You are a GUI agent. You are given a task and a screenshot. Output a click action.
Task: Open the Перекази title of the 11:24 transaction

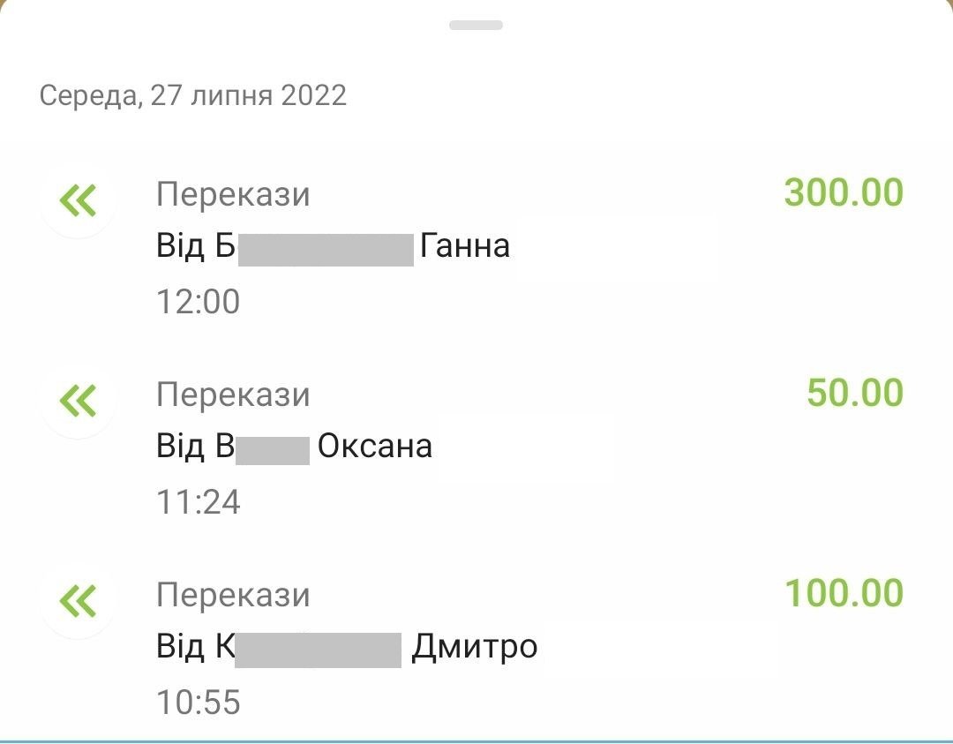(x=233, y=395)
